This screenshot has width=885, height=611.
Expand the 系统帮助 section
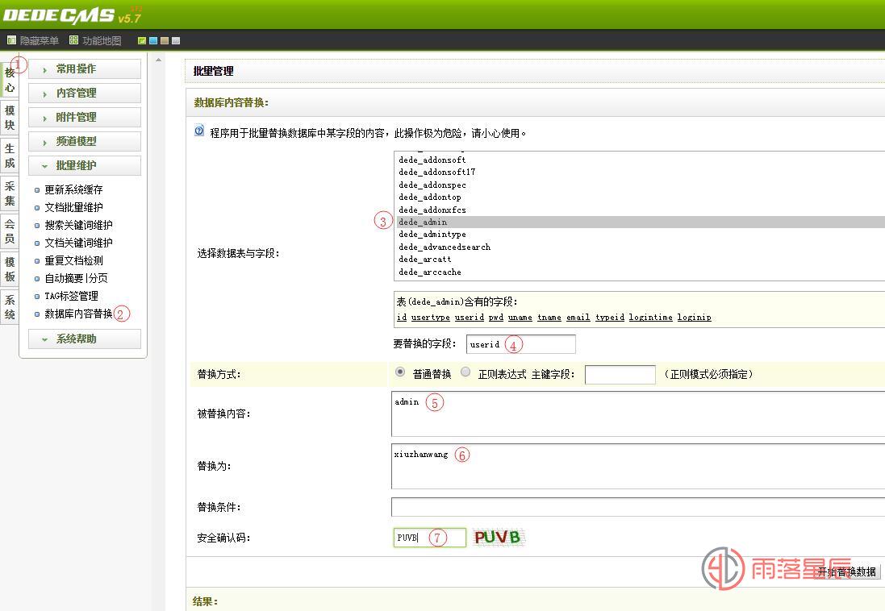pos(84,338)
